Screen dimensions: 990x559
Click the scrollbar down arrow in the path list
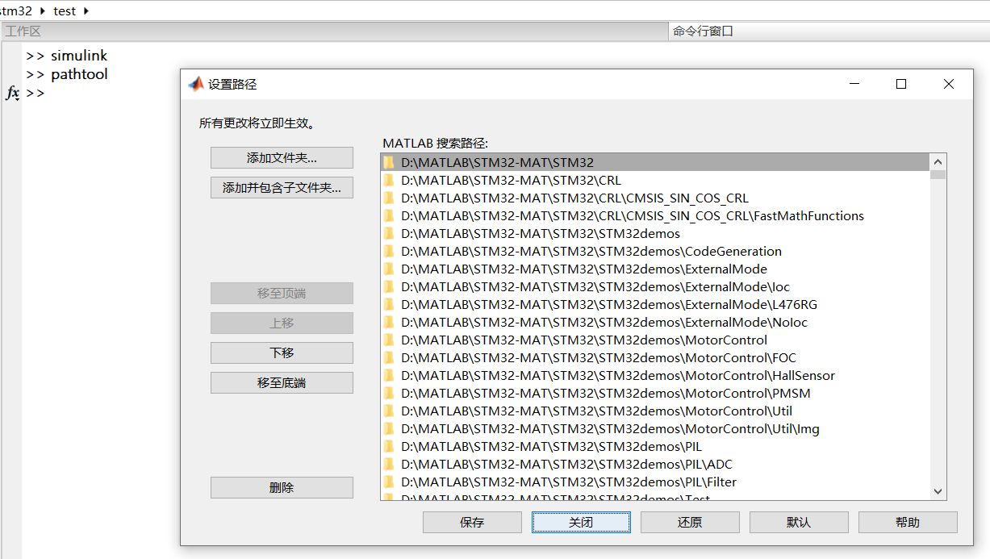click(938, 491)
